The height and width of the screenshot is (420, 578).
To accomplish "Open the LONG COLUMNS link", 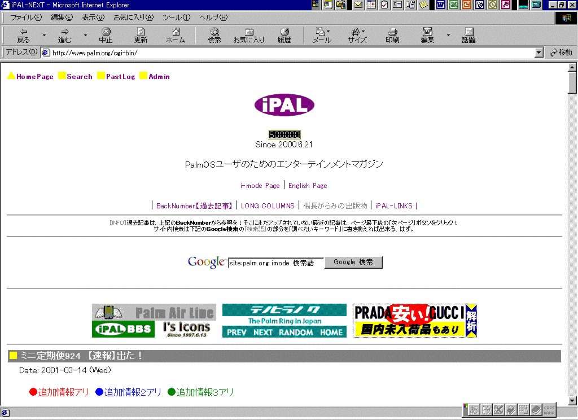I will tap(268, 205).
